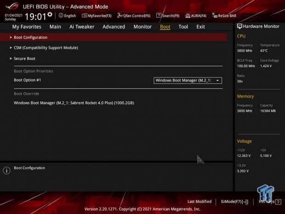Click BCLK Freq value 100.00 MHz
The height and width of the screenshot is (214, 285).
coord(246,66)
